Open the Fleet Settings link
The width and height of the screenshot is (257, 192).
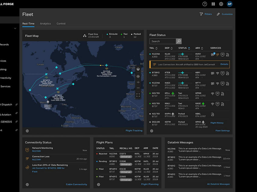(x=223, y=131)
